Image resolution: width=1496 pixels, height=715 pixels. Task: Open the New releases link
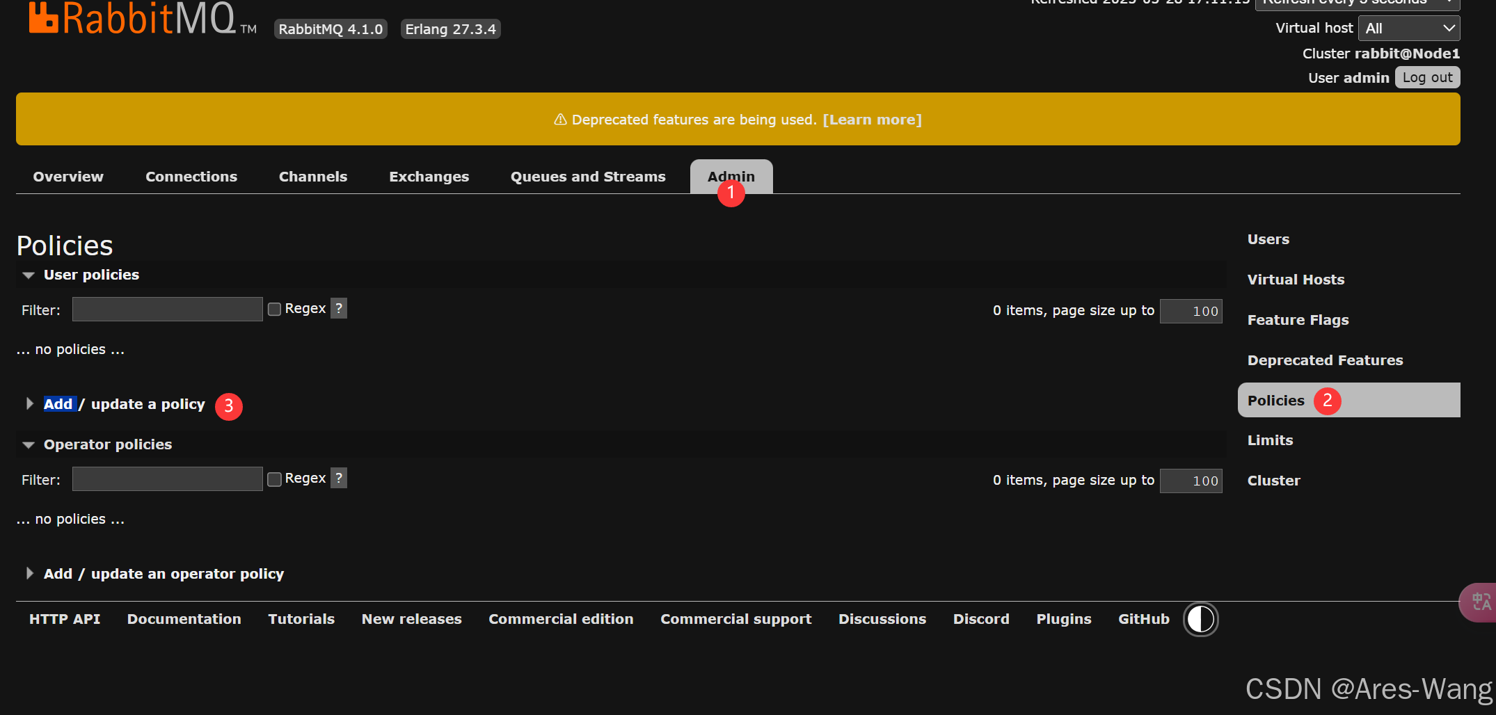coord(411,619)
